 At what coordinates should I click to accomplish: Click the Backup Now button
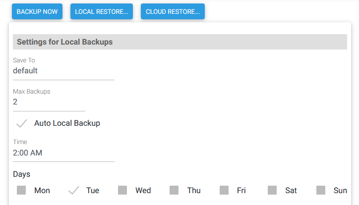tap(37, 11)
